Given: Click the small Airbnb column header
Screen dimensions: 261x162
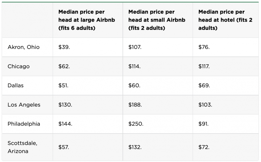Looking at the screenshot, I should [x=157, y=20].
